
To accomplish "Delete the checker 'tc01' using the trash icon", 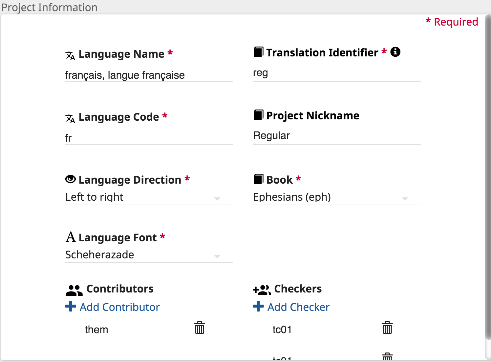I will point(387,328).
